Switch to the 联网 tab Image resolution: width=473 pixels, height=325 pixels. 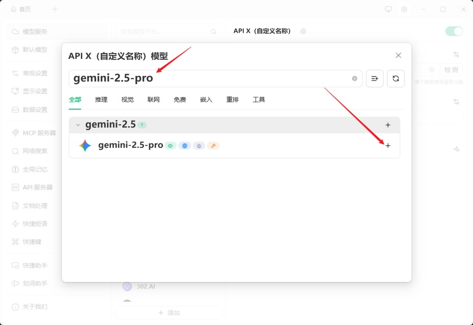153,100
